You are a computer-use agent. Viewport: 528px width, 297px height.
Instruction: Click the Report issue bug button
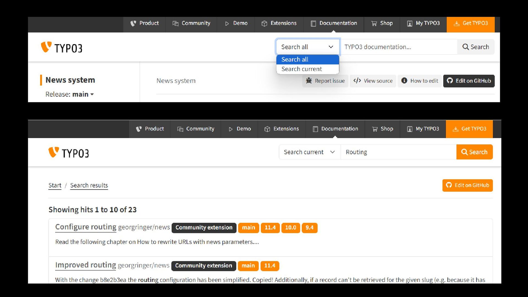pyautogui.click(x=325, y=81)
